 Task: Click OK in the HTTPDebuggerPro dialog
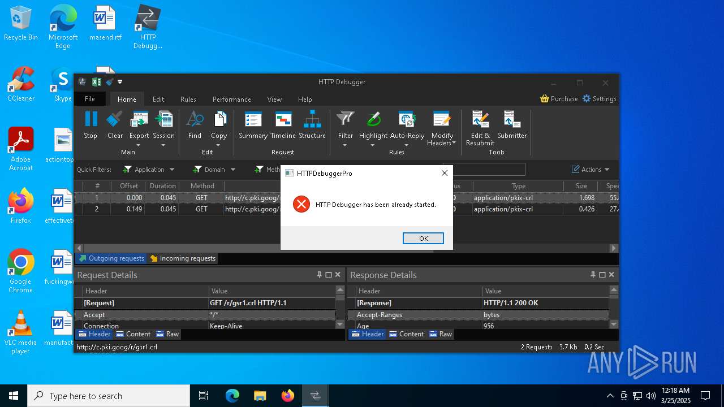click(x=423, y=238)
